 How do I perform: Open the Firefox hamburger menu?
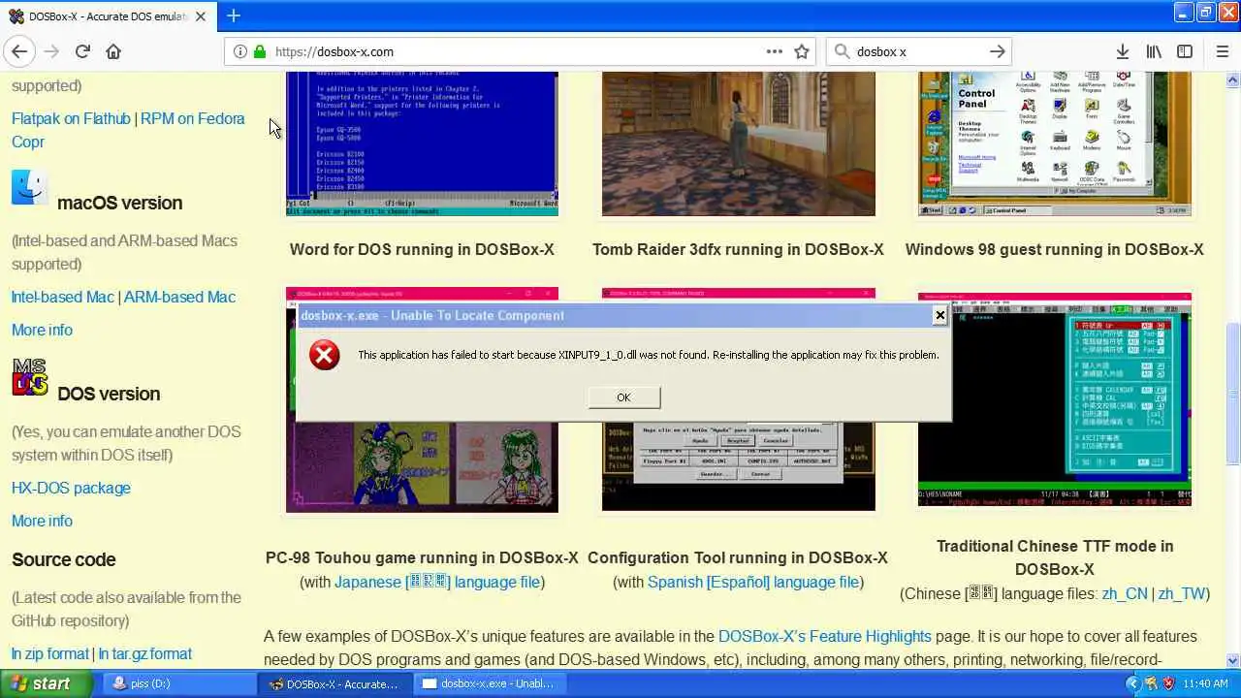(1223, 51)
